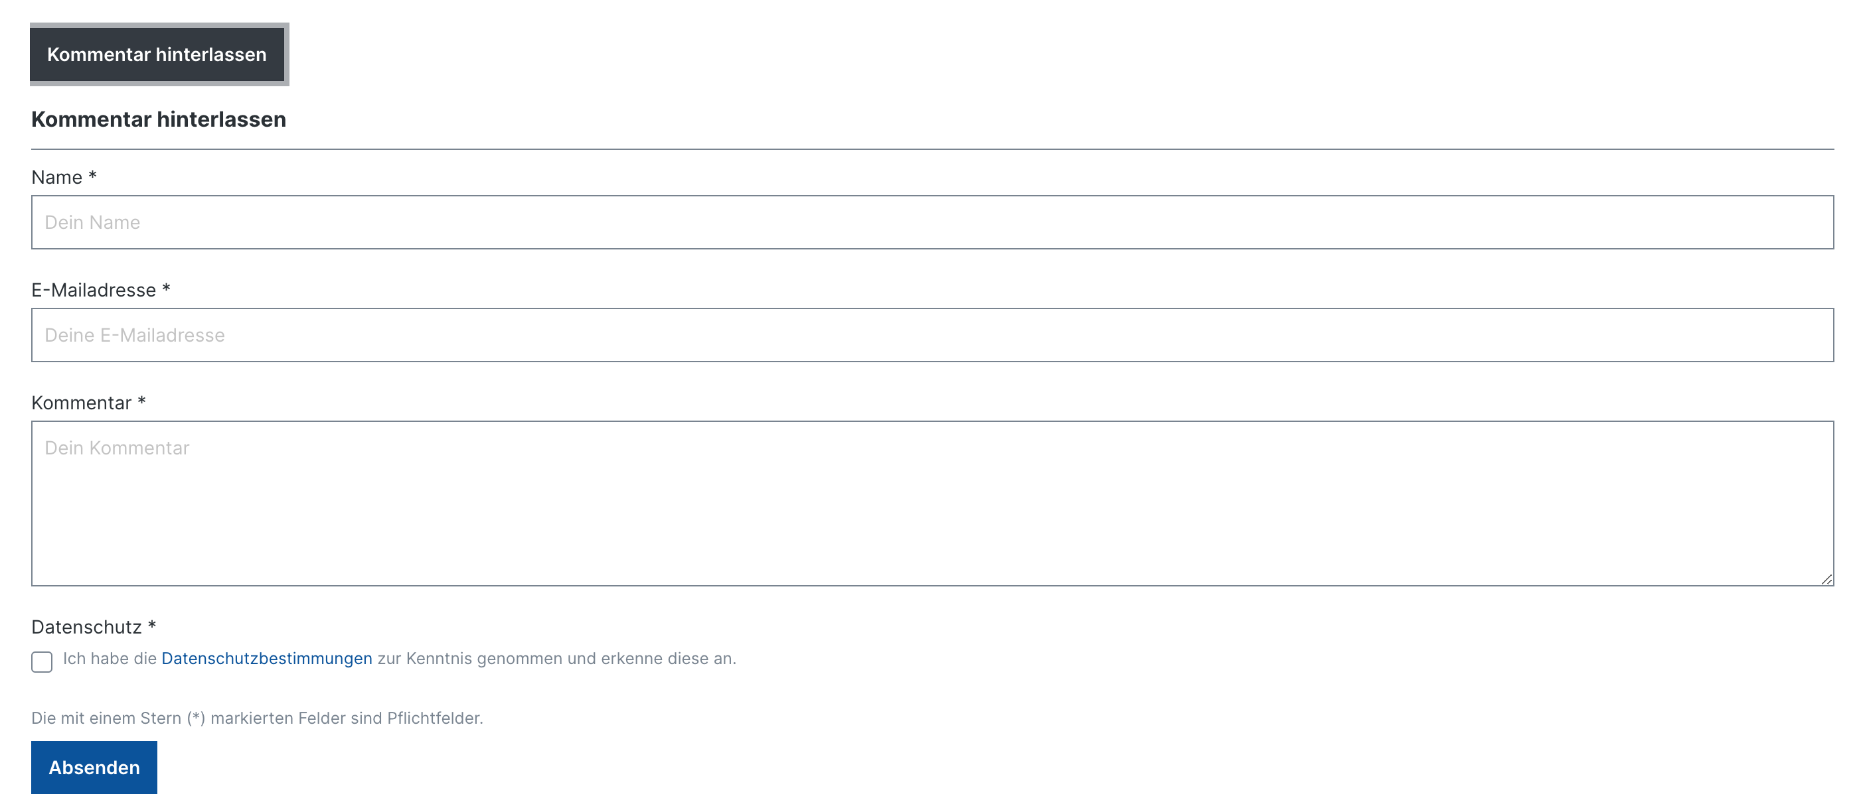Click the Kommentar field label
The image size is (1859, 812).
click(81, 403)
